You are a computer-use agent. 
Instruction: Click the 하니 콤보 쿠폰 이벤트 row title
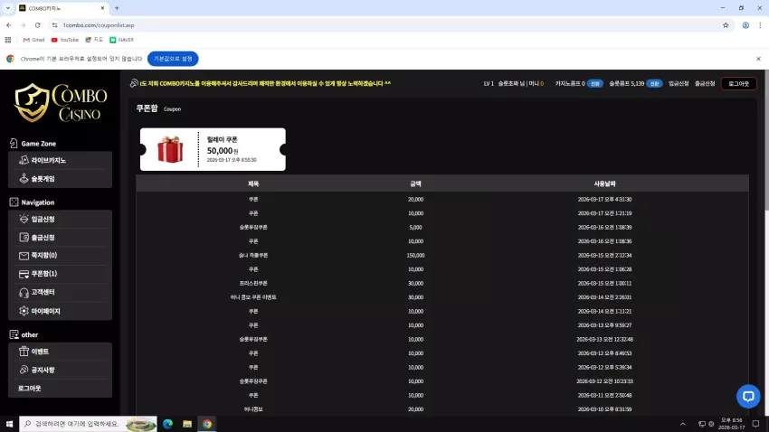coord(253,297)
